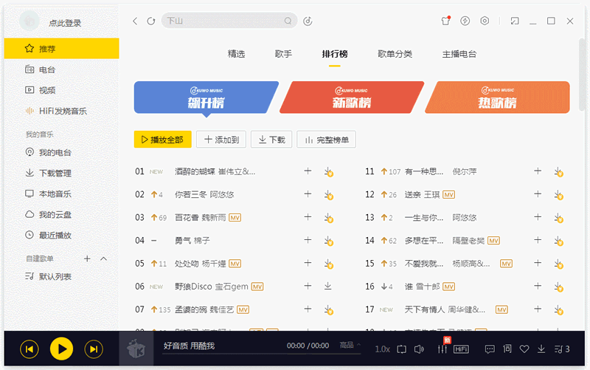This screenshot has width=590, height=370.
Task: Open the 1.0x playback speed selector
Action: coord(382,349)
